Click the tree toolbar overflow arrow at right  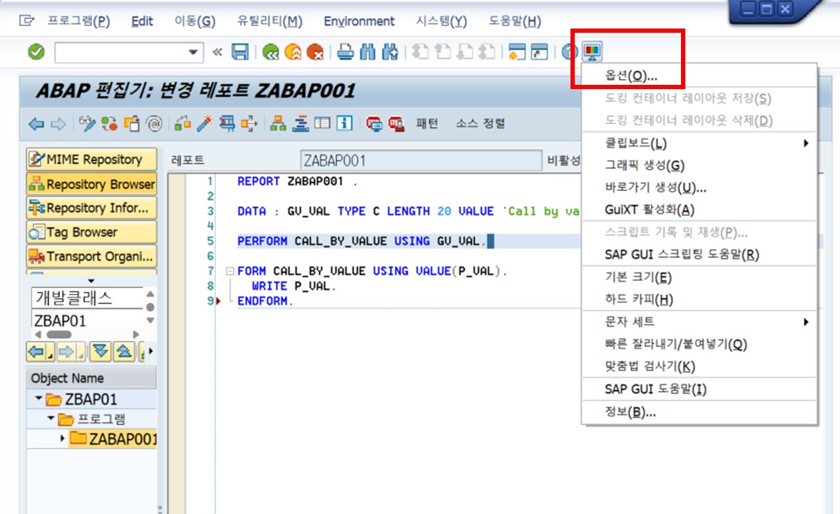tap(150, 351)
